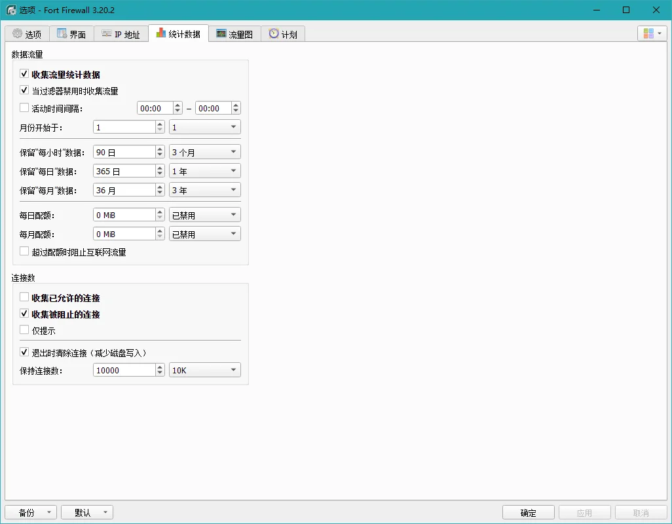The height and width of the screenshot is (524, 672).
Task: Click the 保留"每小时"数据 label
Action: pyautogui.click(x=52, y=153)
